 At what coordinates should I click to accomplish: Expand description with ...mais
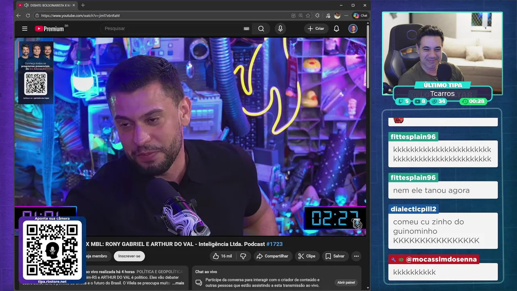[x=178, y=283]
